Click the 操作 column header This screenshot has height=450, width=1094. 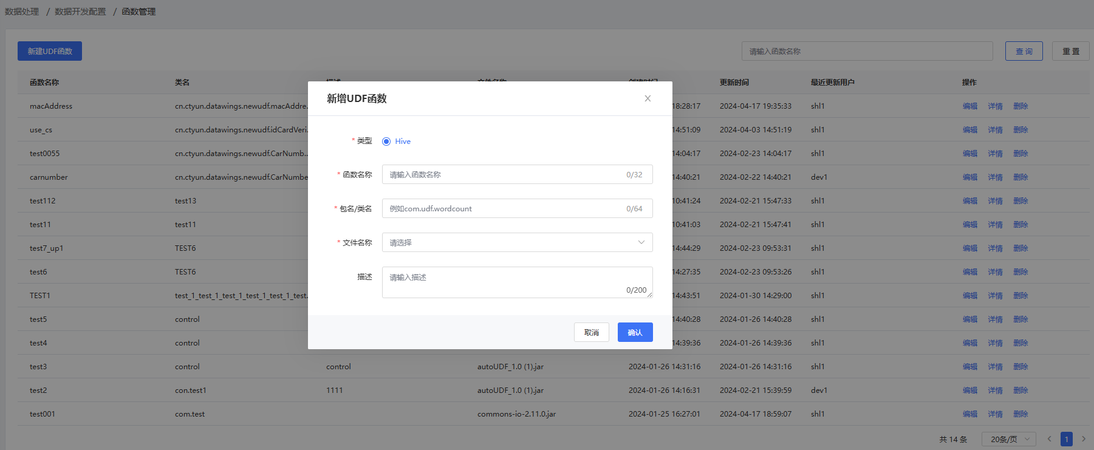pyautogui.click(x=969, y=83)
